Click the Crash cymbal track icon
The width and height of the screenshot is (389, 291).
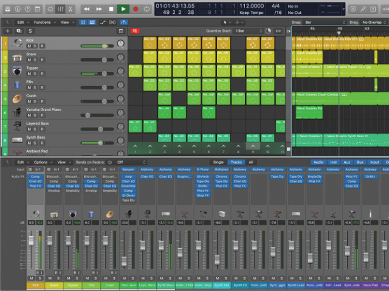(x=17, y=99)
